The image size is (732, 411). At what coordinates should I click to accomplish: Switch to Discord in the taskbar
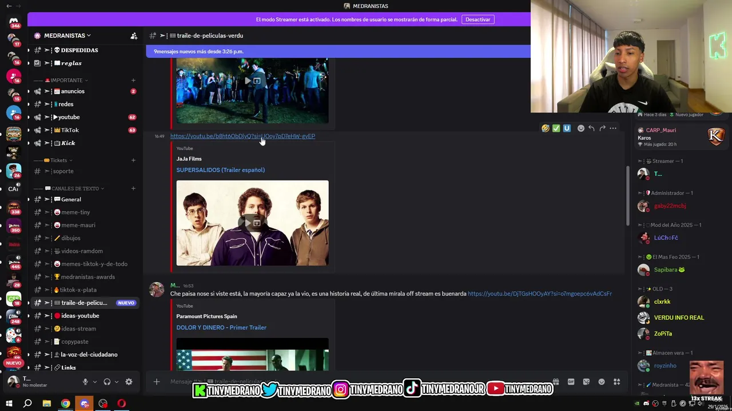(x=85, y=404)
